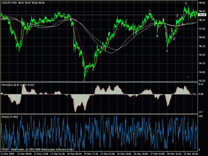Viewport: 208px width, 156px height.
Task: Click the 94.05 price axis label
Action: pos(202,72)
